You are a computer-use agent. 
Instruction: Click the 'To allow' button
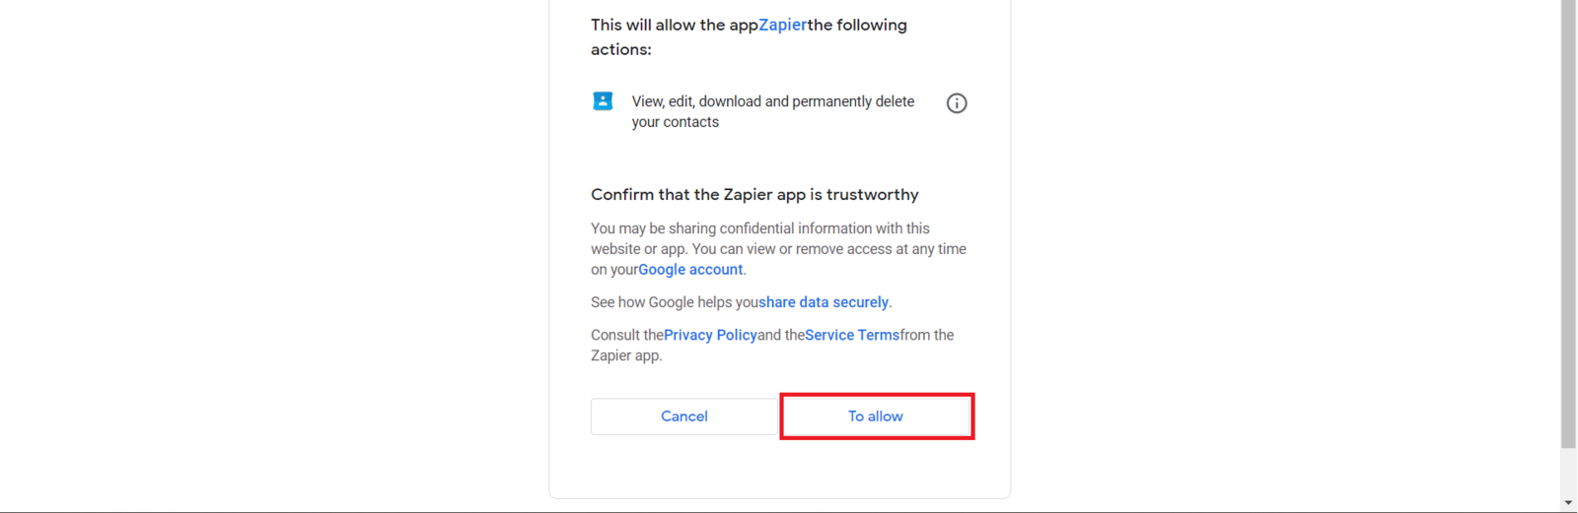coord(876,417)
